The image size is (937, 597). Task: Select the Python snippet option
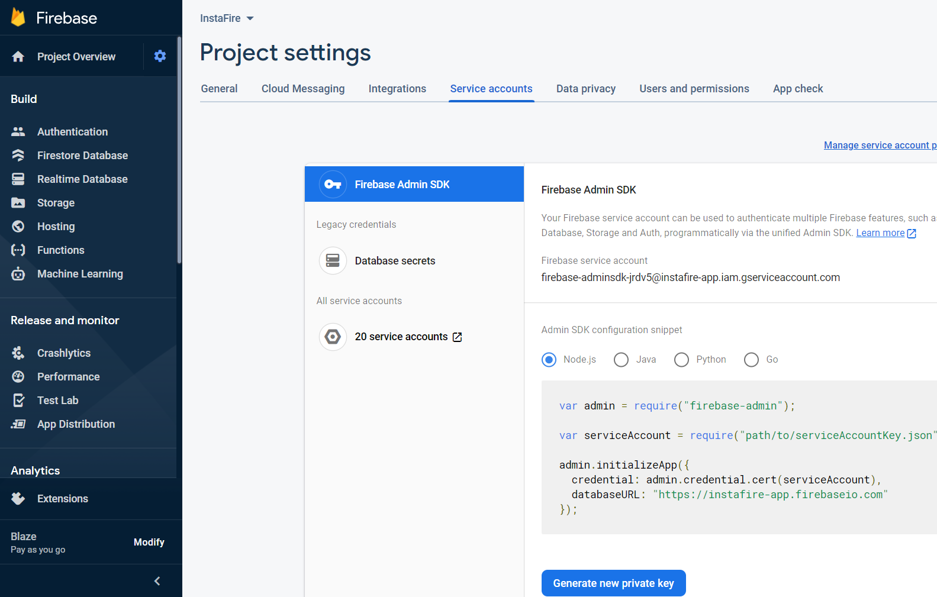[x=681, y=360]
